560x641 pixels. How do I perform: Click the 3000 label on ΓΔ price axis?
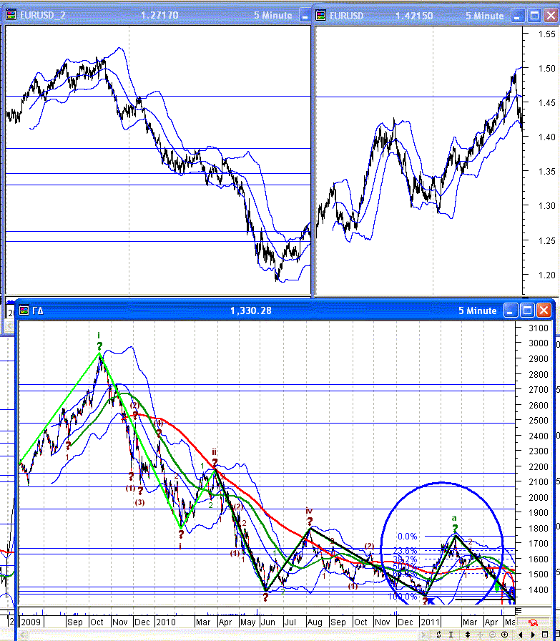(x=539, y=343)
